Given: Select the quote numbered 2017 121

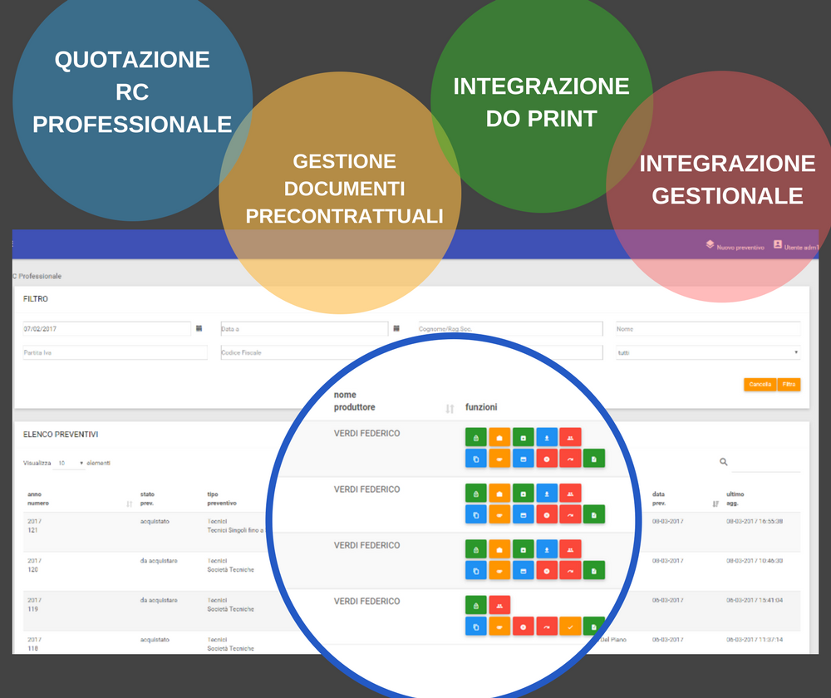Looking at the screenshot, I should (34, 526).
